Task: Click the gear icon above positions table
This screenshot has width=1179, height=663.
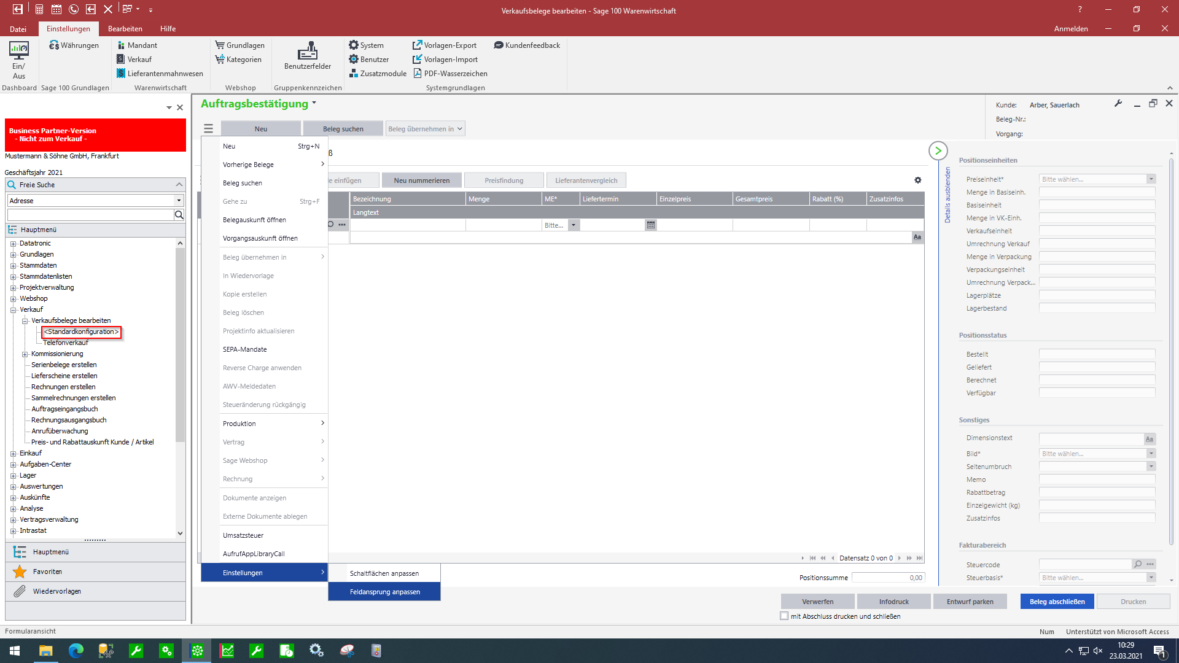Action: tap(918, 180)
